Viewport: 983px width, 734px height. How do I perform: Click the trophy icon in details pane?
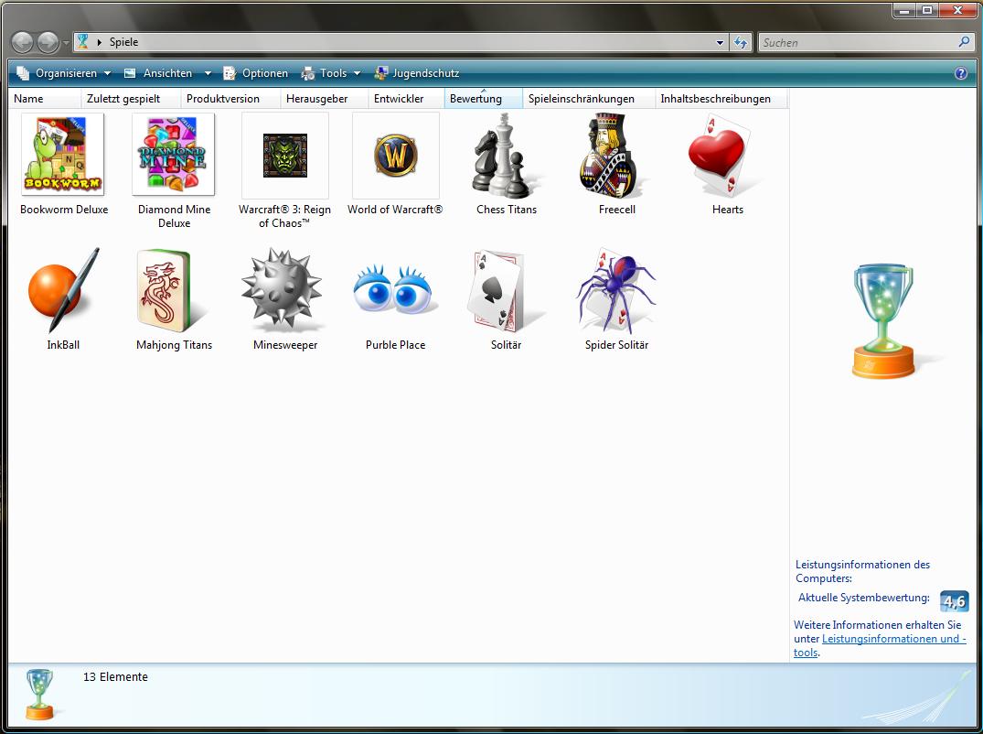pyautogui.click(x=40, y=694)
